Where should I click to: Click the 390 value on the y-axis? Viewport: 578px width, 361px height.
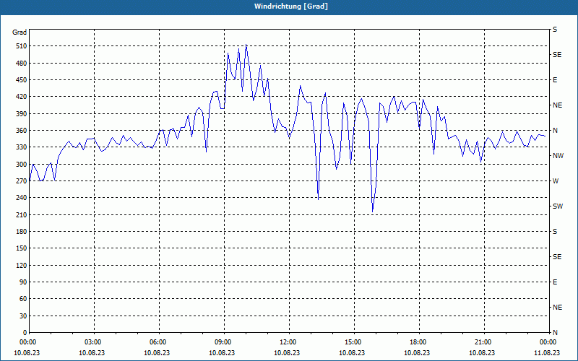(21, 114)
